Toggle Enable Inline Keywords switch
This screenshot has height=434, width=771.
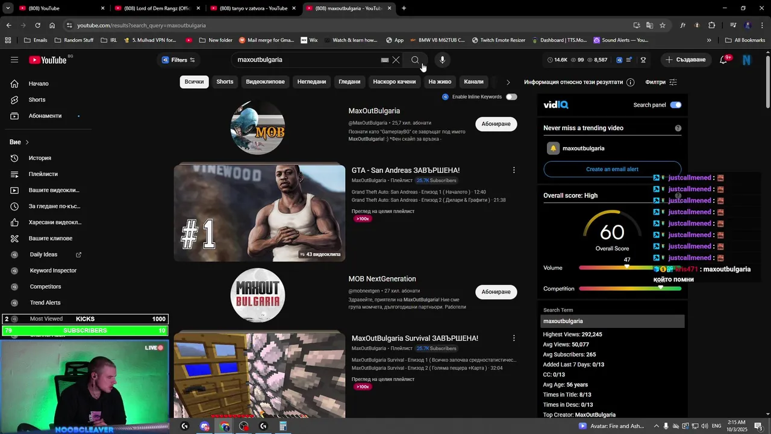click(x=511, y=96)
